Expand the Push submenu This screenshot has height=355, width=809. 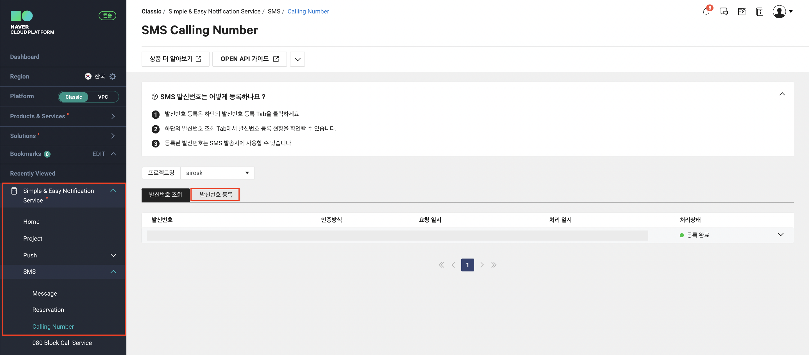click(113, 255)
